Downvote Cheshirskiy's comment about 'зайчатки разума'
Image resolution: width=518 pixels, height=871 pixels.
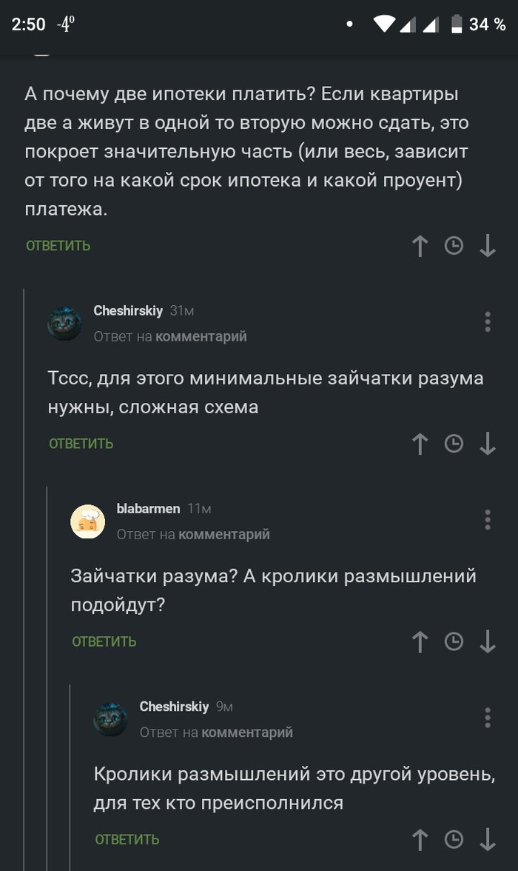tap(488, 444)
